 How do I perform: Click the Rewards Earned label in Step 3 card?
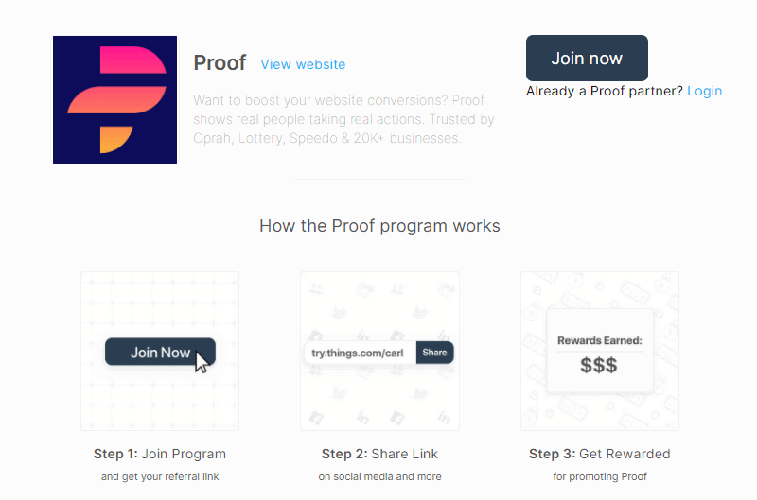click(599, 340)
